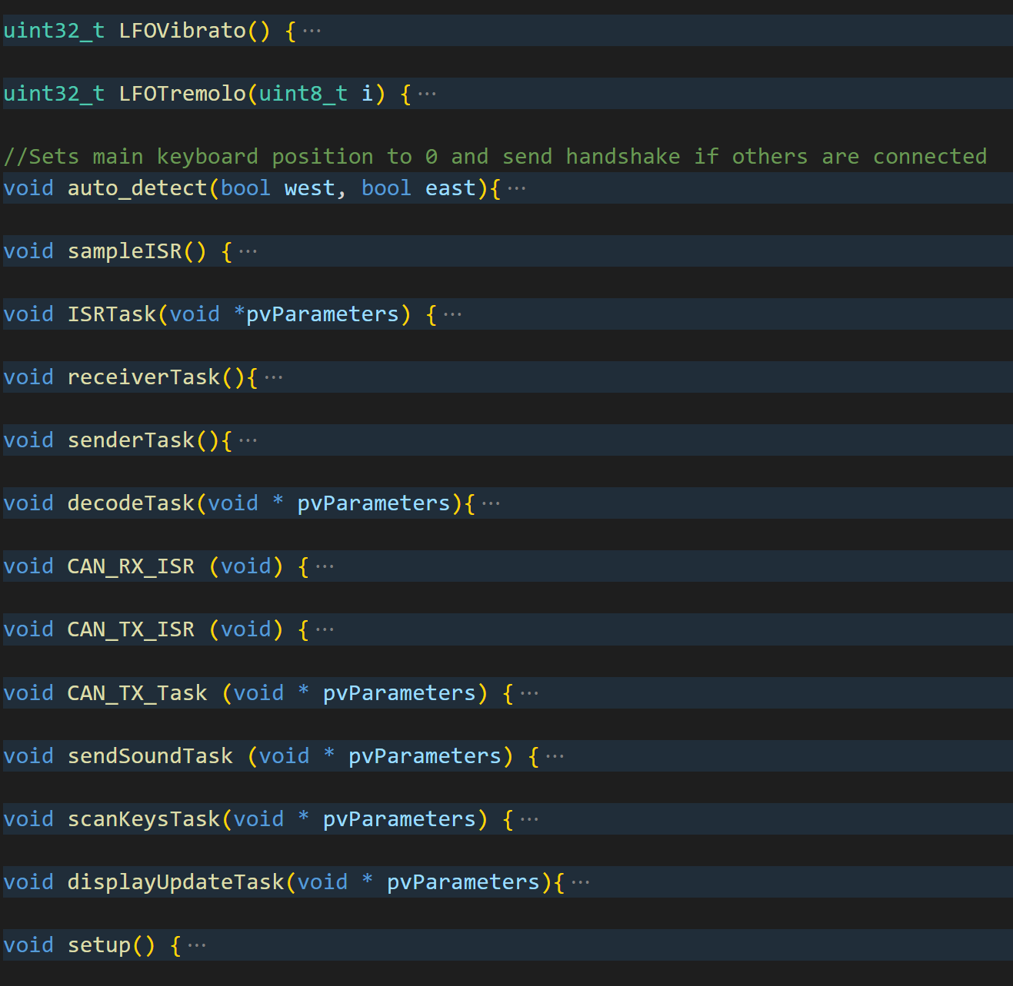The height and width of the screenshot is (986, 1013).
Task: Click the displayUpdateTask function name
Action: click(x=176, y=882)
